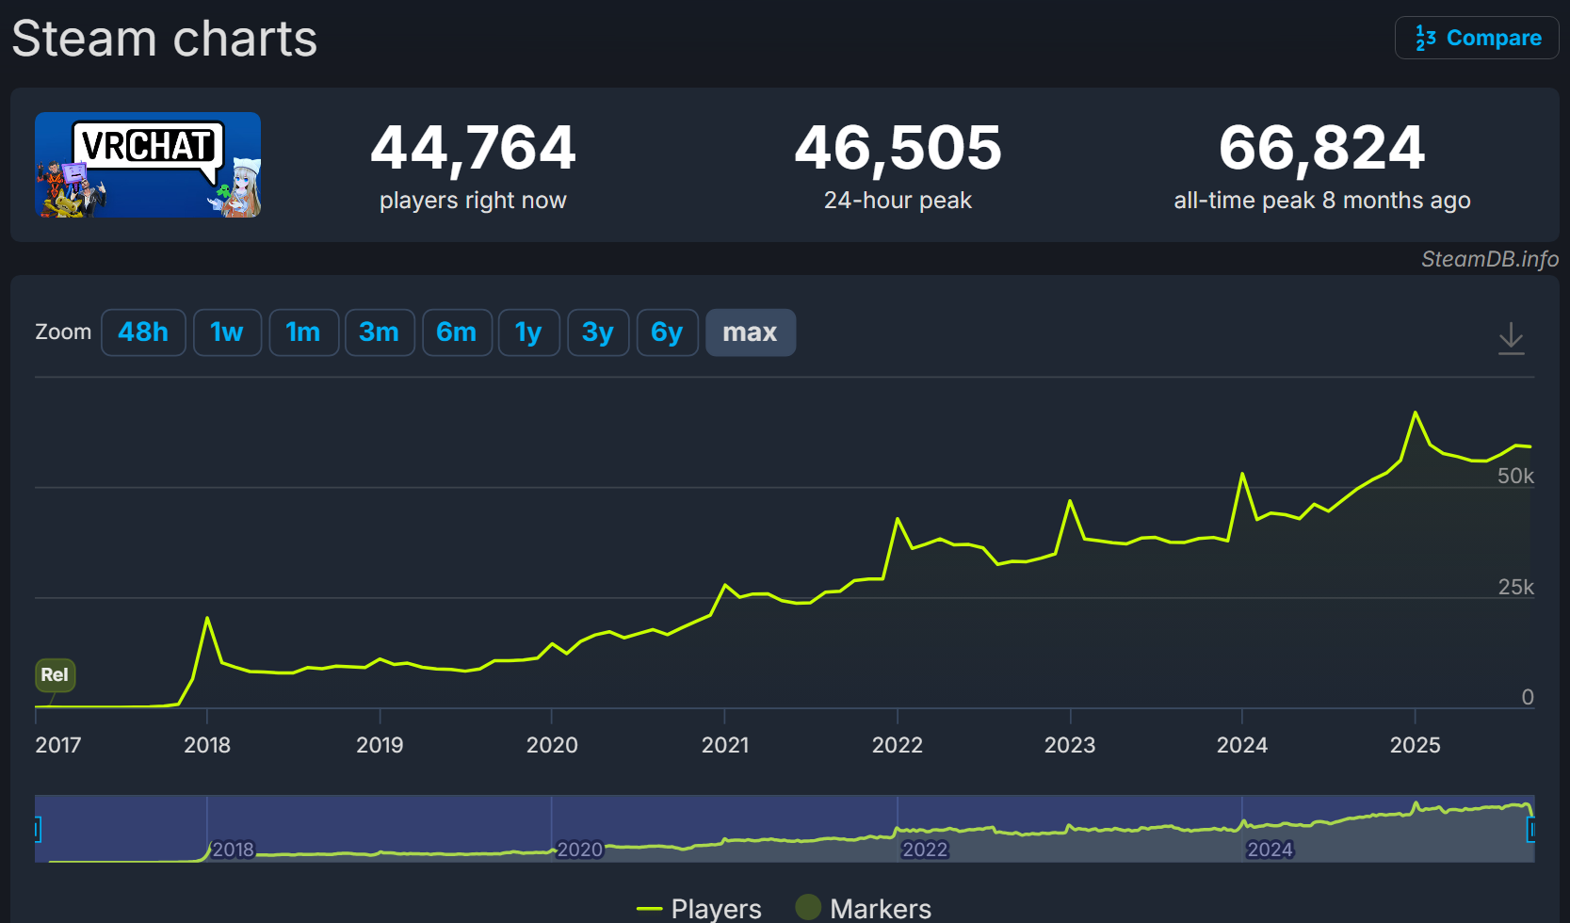Click the Compare button

point(1477,38)
